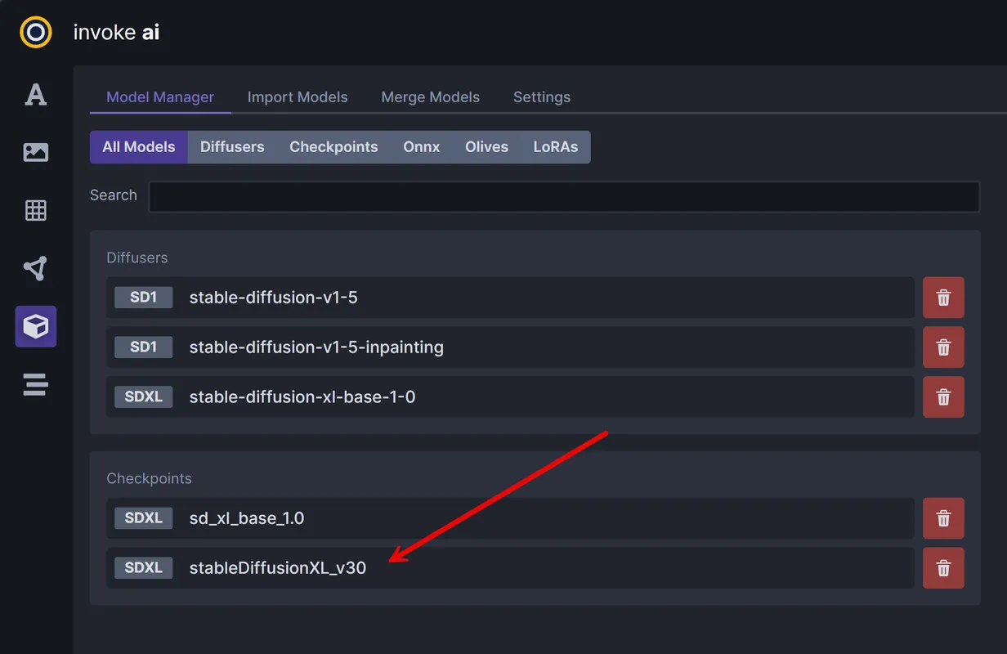The width and height of the screenshot is (1007, 654).
Task: Delete stable-diffusion-v1-5 model
Action: pos(943,298)
